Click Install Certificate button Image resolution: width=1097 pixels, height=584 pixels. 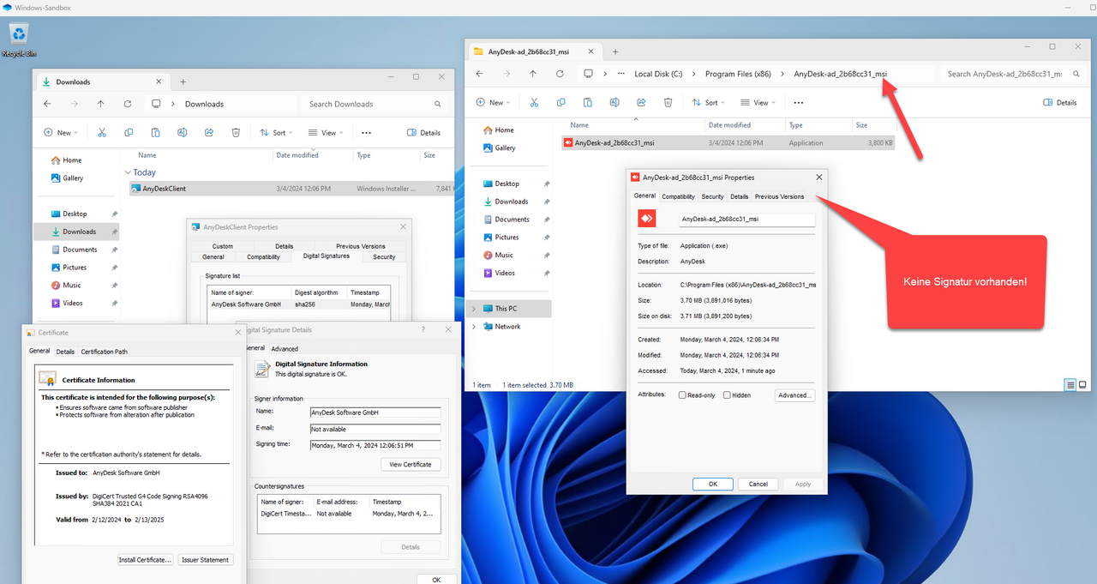pos(146,560)
